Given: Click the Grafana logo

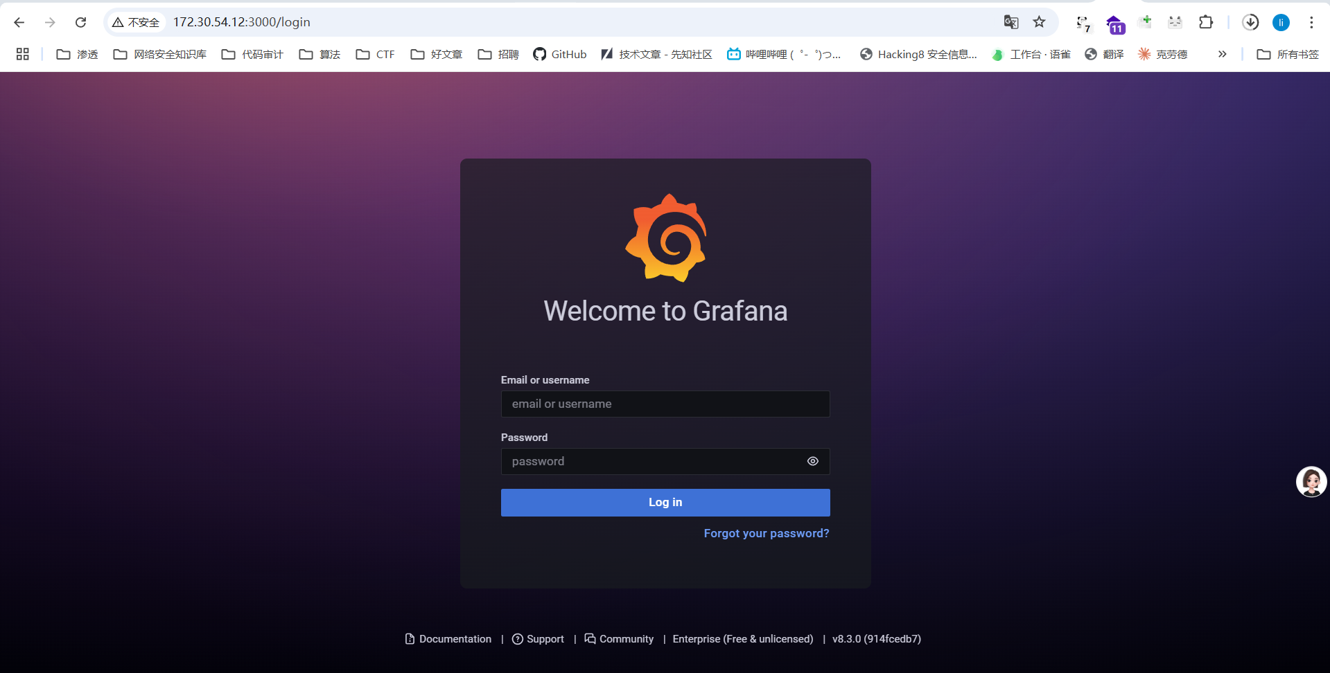Looking at the screenshot, I should point(665,238).
